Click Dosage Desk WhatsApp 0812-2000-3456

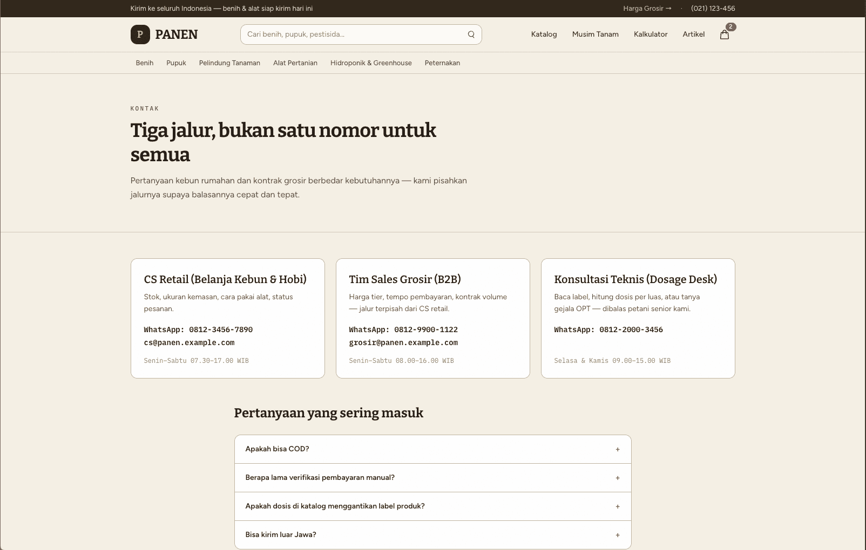(x=608, y=329)
